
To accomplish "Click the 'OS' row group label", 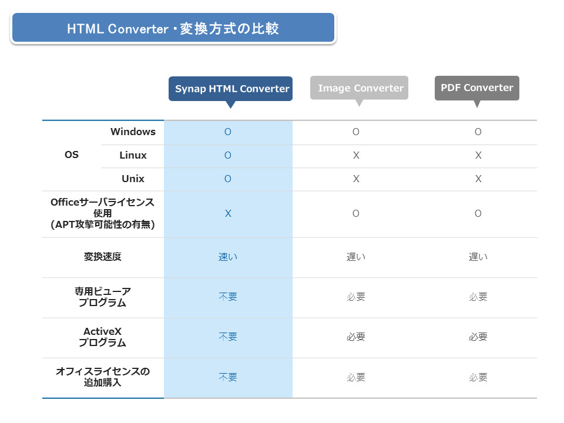I will tap(72, 155).
